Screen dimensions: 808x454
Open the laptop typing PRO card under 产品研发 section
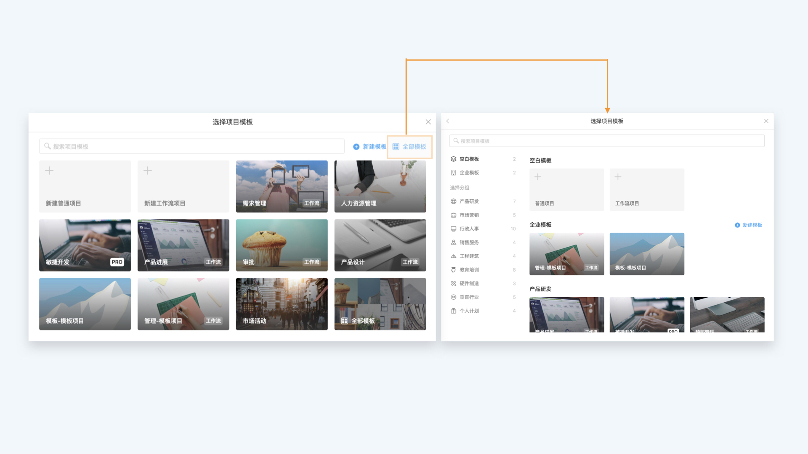click(x=647, y=315)
